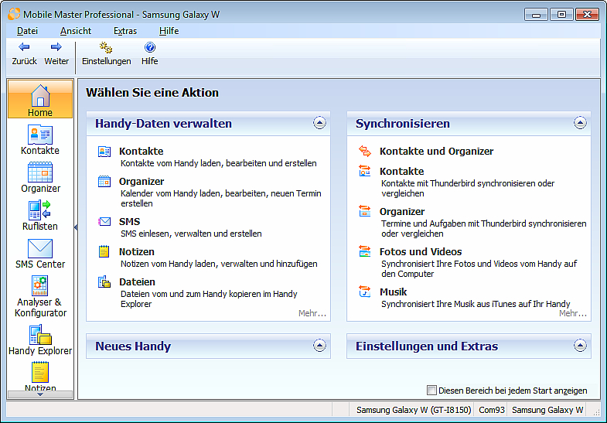
Task: Click the Dateien folder icon in main panel
Action: click(x=104, y=281)
